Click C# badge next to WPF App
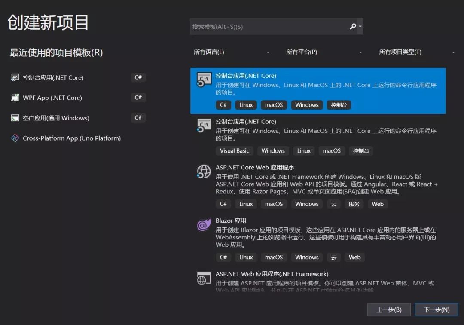Viewport: 464px width, 325px height. click(x=138, y=98)
